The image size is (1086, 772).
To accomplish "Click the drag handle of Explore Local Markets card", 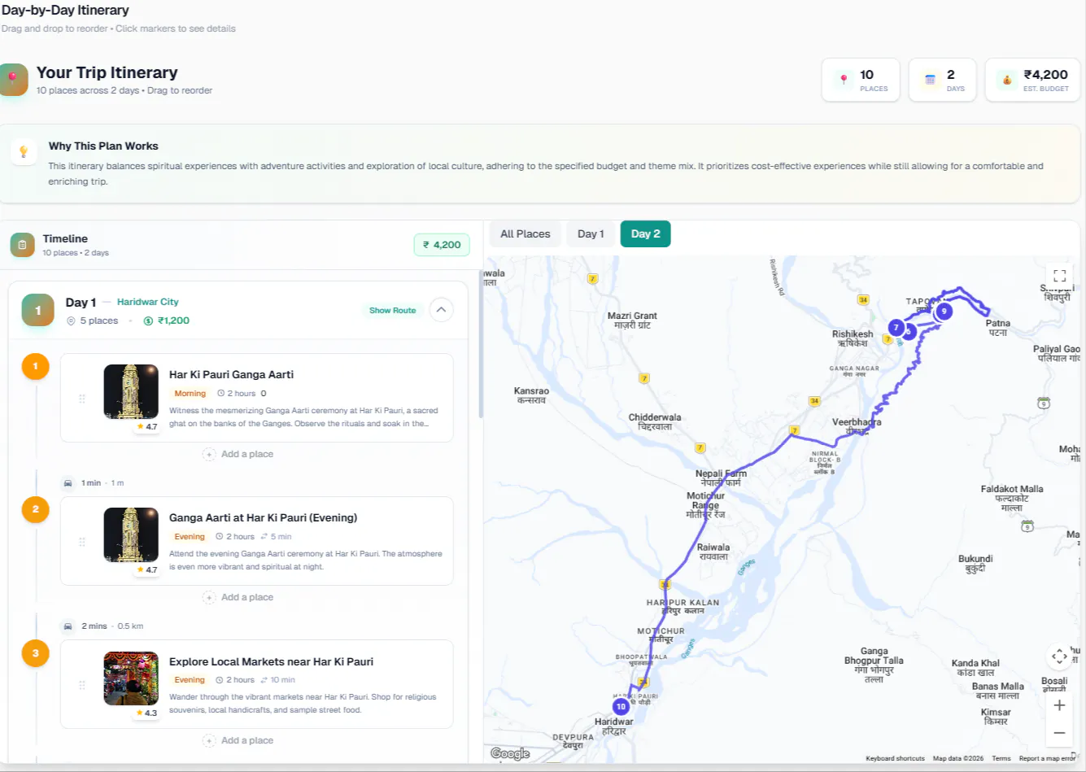I will pos(82,685).
